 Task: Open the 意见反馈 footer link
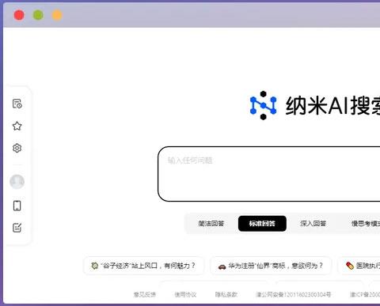coord(145,295)
